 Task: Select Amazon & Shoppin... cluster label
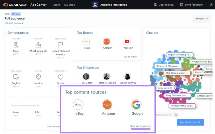[167, 66]
